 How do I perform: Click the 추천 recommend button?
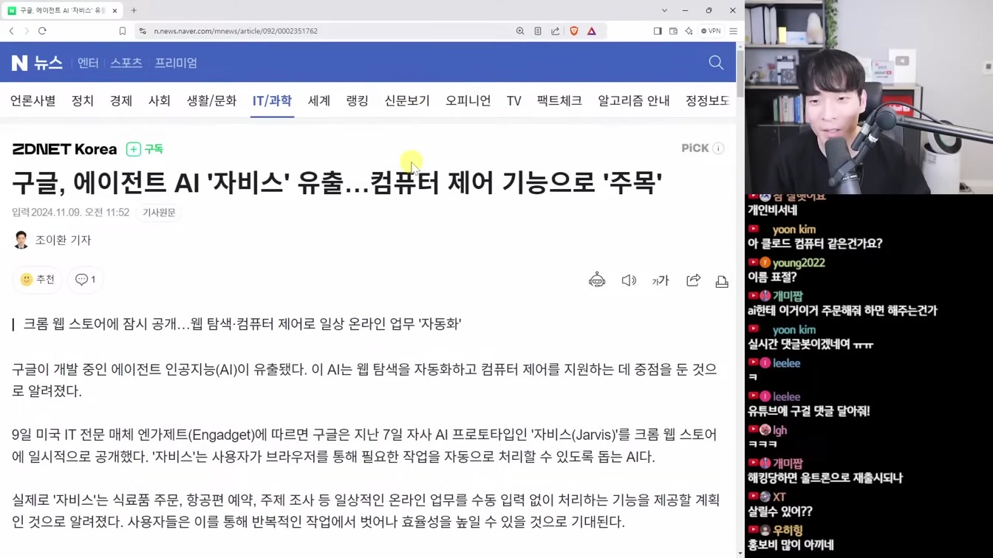point(38,280)
